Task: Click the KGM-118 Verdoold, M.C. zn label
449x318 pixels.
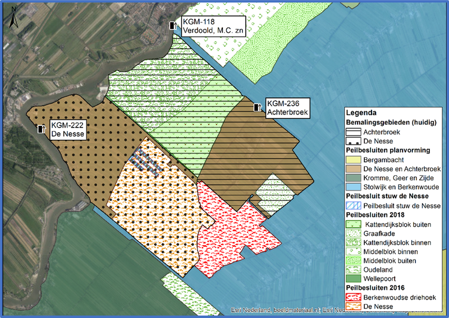Action: coord(206,26)
